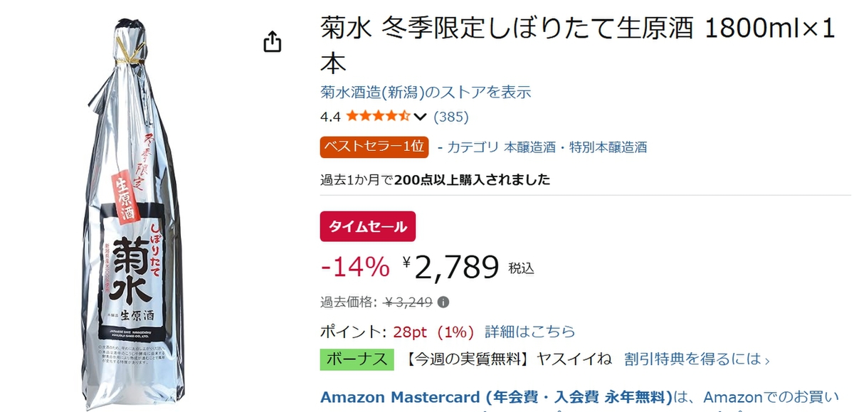Click the -14% discount percentage
The image size is (854, 412).
tap(355, 267)
